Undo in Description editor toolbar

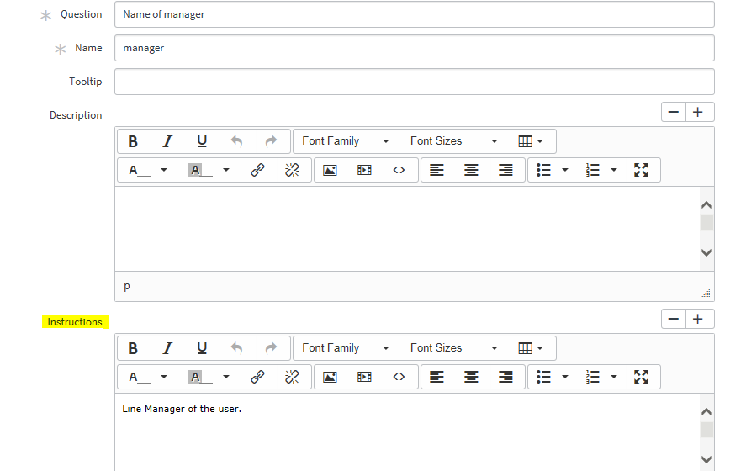[236, 141]
